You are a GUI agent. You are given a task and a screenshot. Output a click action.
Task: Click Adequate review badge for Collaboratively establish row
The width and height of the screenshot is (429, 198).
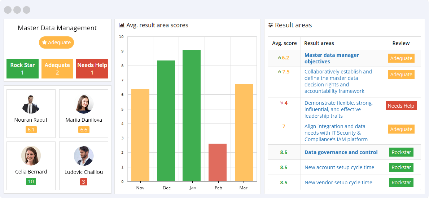pyautogui.click(x=401, y=75)
